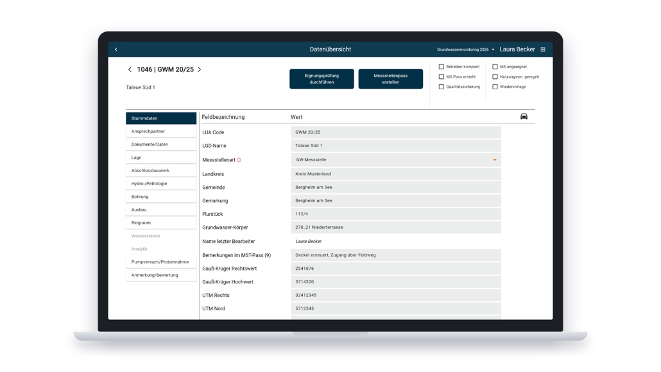Click the Flurstück field containing 112/4
The image size is (661, 372).
click(x=396, y=214)
